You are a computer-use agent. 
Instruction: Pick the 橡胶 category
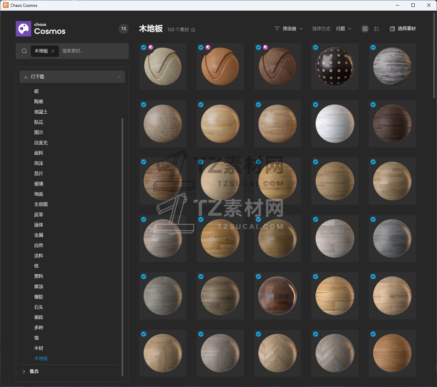[39, 297]
